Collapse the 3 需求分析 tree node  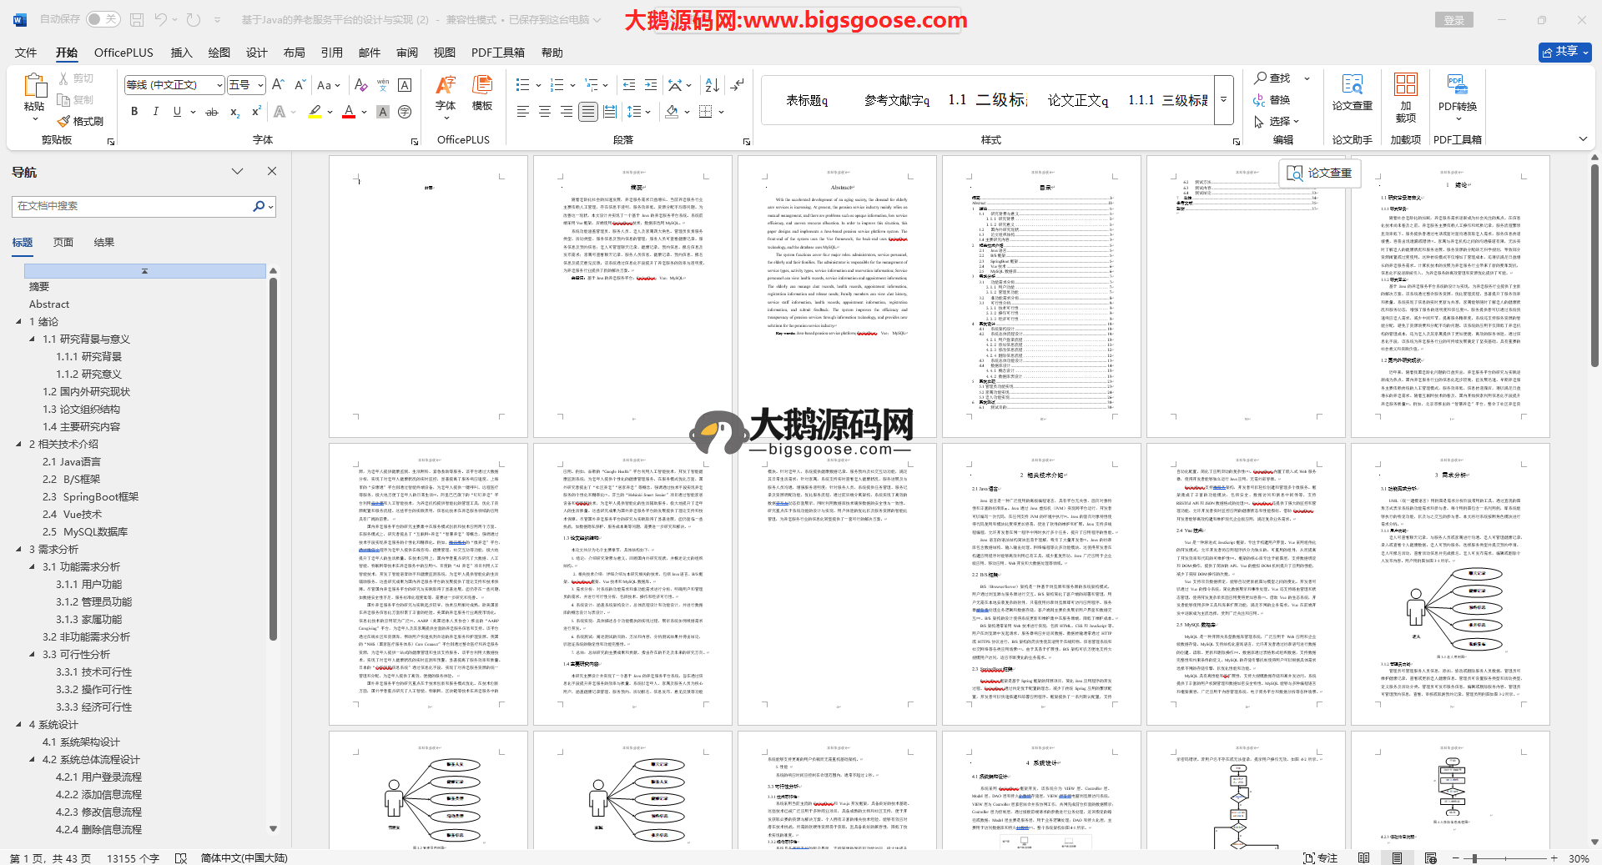(19, 550)
